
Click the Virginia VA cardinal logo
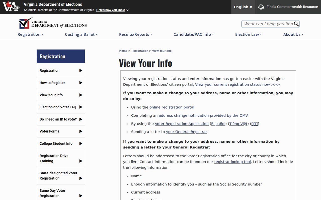point(11,6)
